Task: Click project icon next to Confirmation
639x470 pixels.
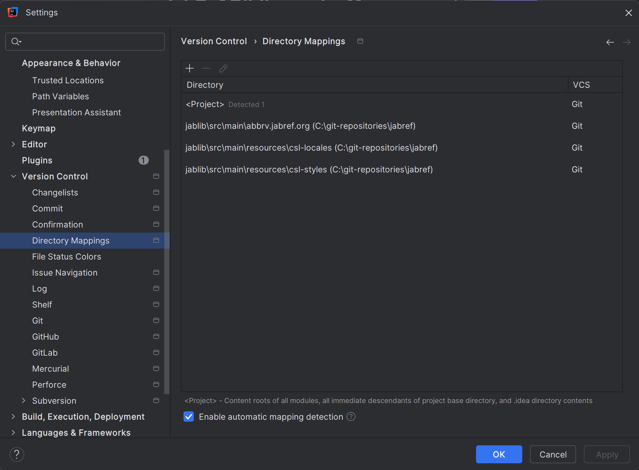Action: click(x=156, y=224)
